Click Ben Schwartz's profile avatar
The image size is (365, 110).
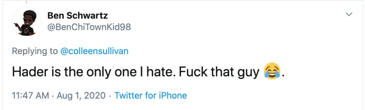[x=26, y=22]
